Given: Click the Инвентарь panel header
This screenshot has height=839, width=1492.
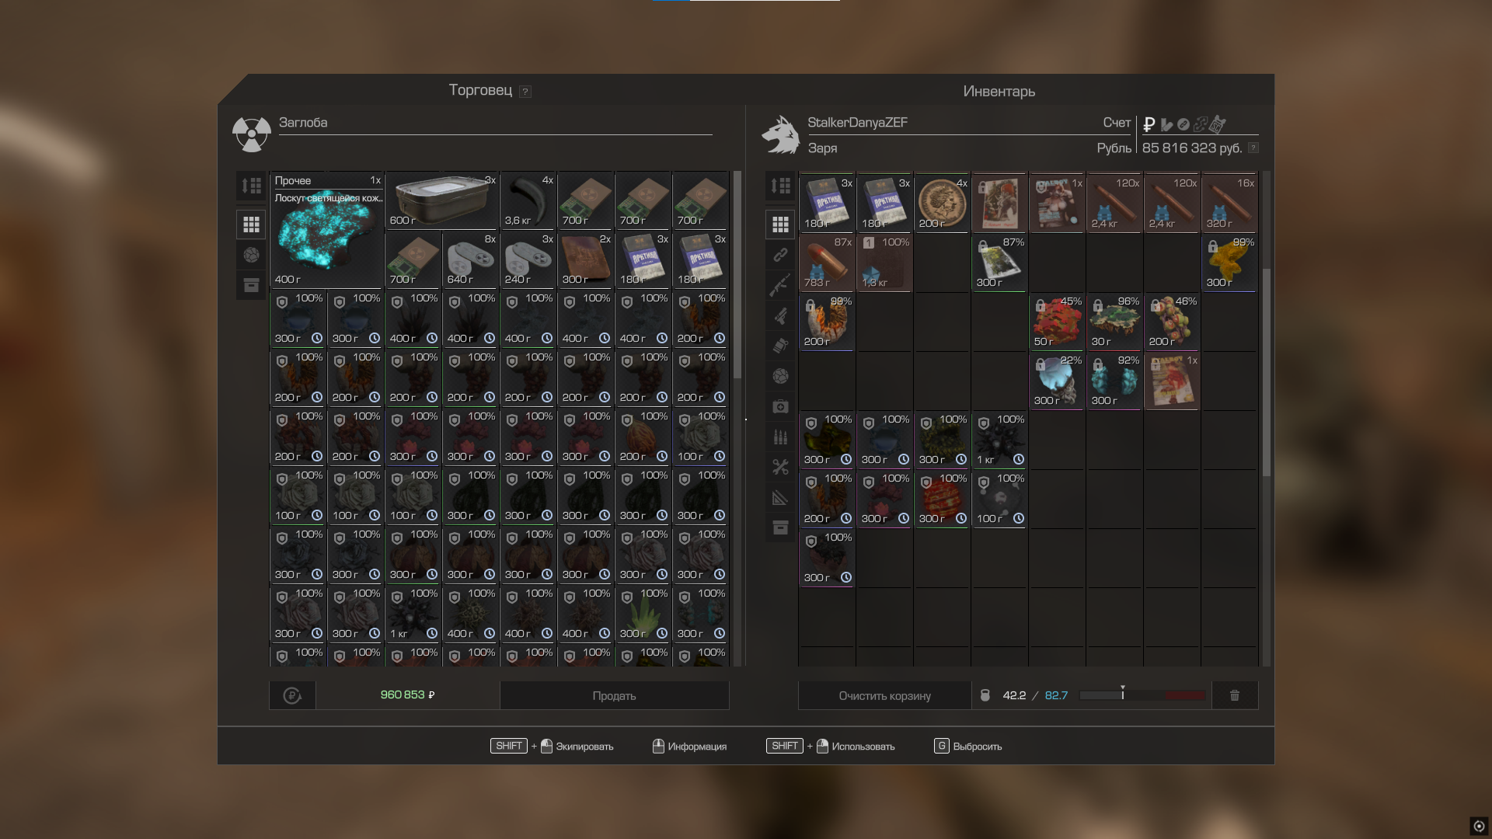Looking at the screenshot, I should 999,91.
